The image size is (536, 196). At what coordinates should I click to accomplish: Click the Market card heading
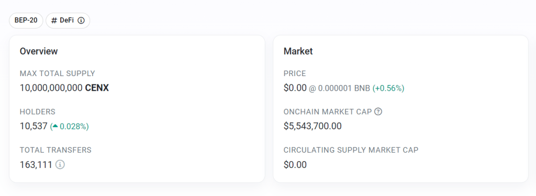298,51
